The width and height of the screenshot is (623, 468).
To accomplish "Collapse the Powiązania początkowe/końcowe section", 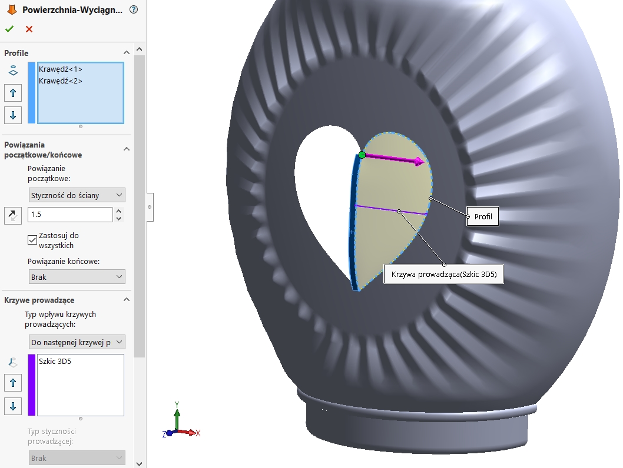I will click(127, 149).
